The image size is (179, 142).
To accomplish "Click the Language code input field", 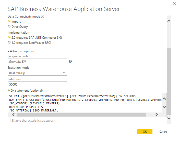I will tap(37, 61).
